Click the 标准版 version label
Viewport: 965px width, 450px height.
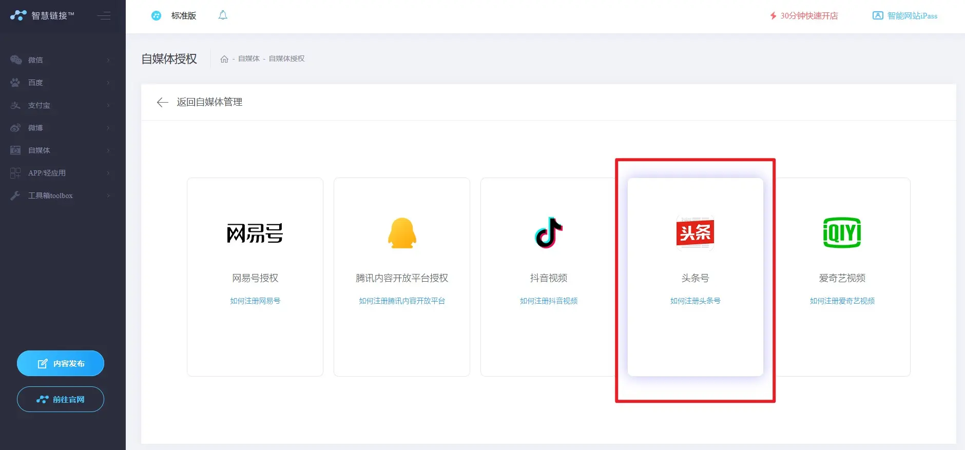coord(184,16)
